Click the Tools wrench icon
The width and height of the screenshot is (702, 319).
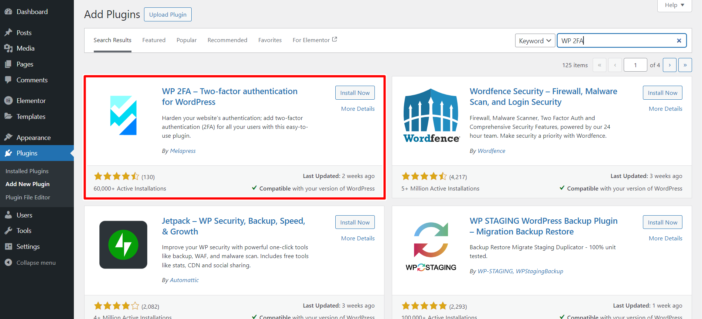click(8, 231)
